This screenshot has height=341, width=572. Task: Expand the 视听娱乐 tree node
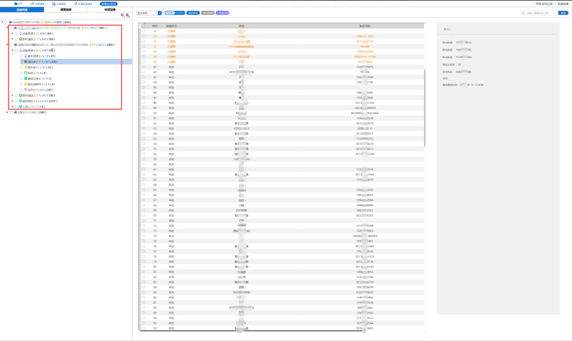(x=12, y=101)
